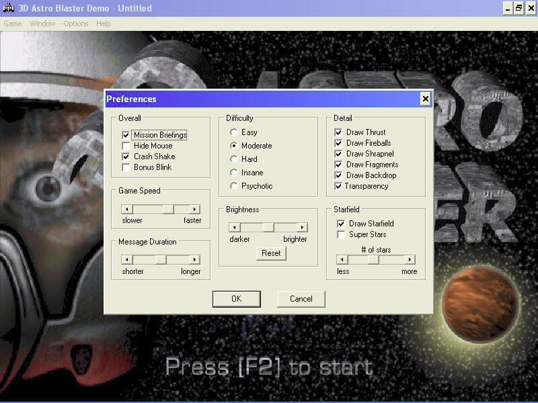Enable the Hide Mouse checkbox

(x=126, y=146)
